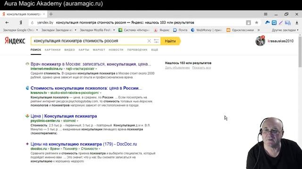
Task: Open the krasauskas2010 username link
Action: 281,41
